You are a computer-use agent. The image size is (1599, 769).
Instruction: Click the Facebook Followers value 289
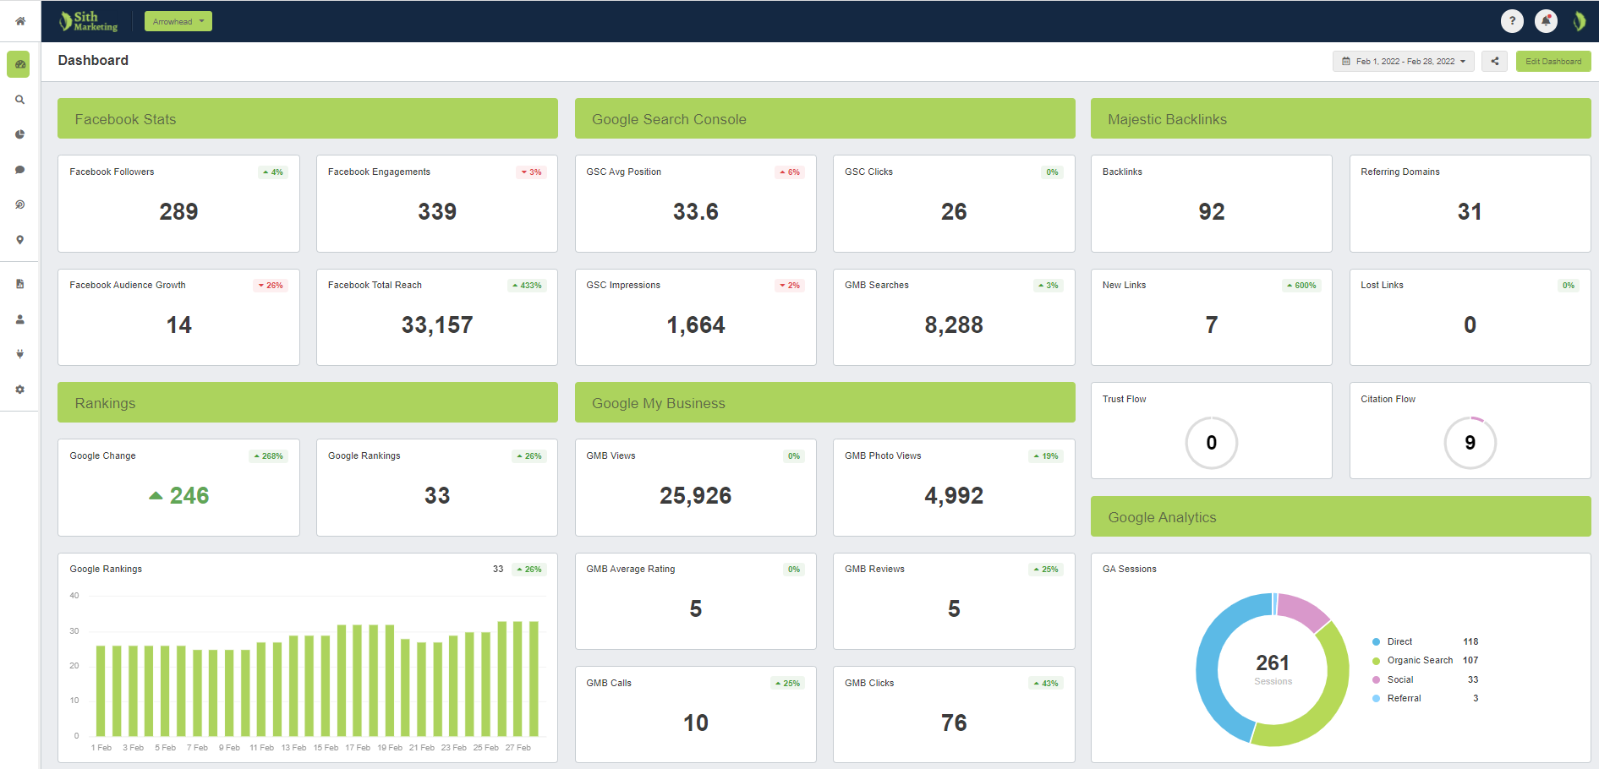(178, 211)
